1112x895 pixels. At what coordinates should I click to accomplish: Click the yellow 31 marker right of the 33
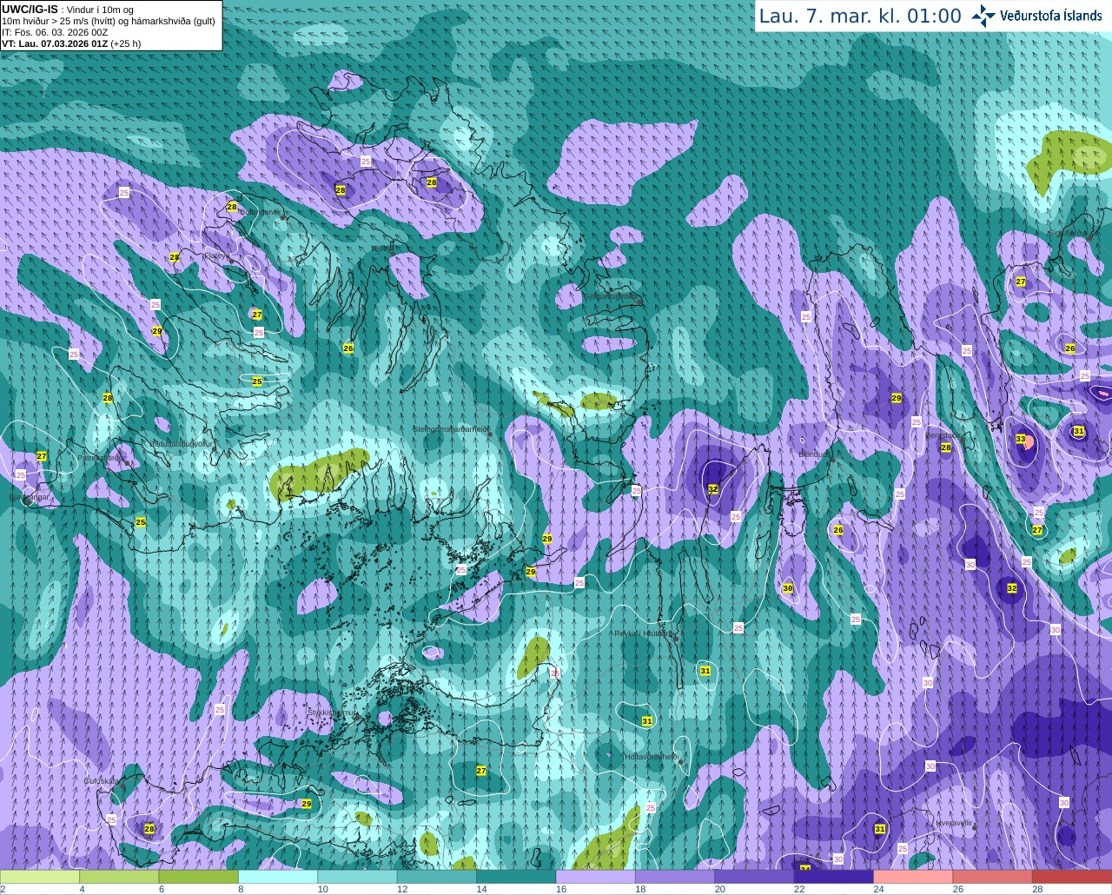(1078, 431)
